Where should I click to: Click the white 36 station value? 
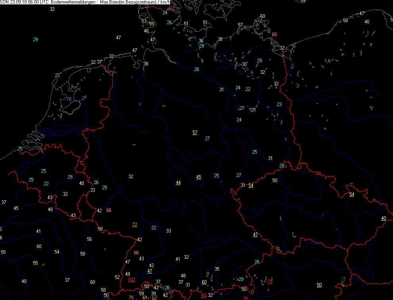coord(201,41)
